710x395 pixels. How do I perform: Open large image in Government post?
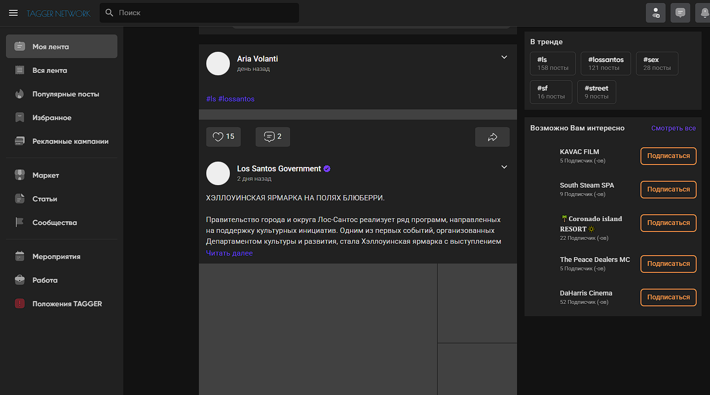(318, 329)
